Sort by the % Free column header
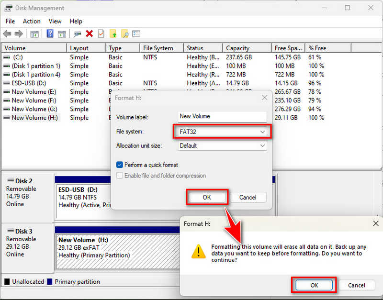 click(328, 48)
